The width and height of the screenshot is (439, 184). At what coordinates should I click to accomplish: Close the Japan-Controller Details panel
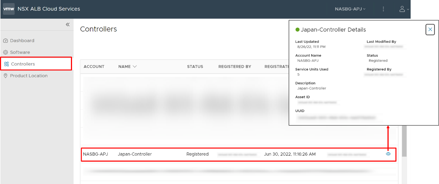[430, 30]
